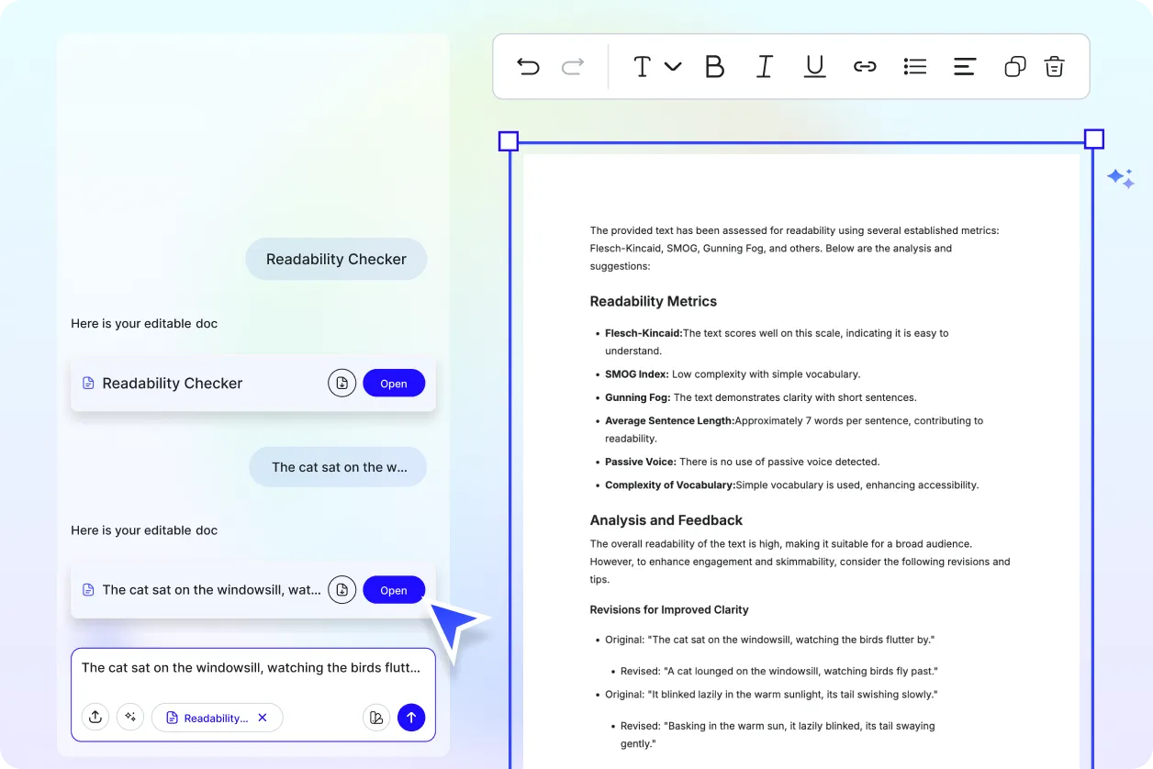Remove the Readability tag from prompt box
The image size is (1153, 769).
tap(263, 718)
